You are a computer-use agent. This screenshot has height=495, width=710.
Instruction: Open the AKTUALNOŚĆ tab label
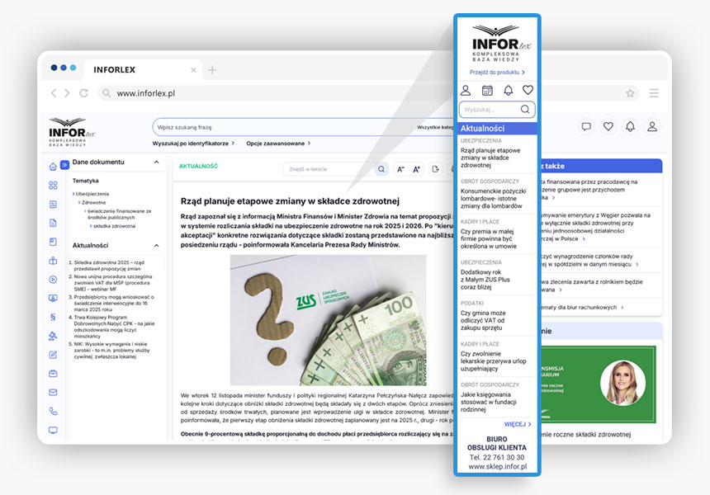click(198, 166)
